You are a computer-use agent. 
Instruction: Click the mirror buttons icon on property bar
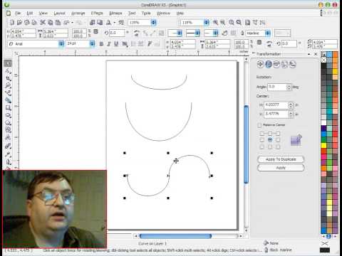(137, 33)
